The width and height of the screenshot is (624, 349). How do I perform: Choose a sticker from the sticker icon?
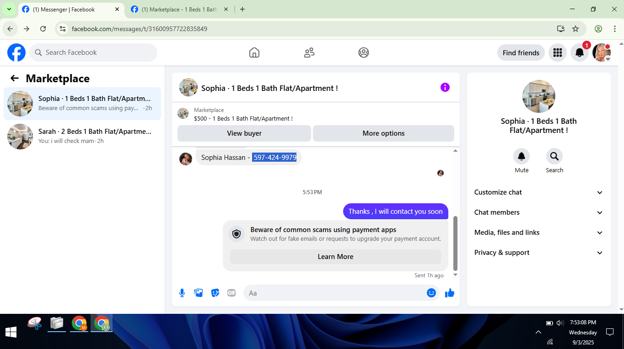(x=215, y=293)
